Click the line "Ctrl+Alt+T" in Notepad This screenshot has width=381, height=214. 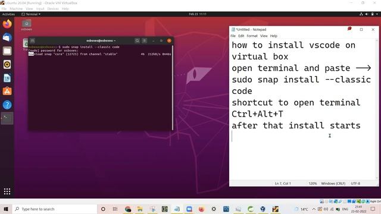pos(257,114)
